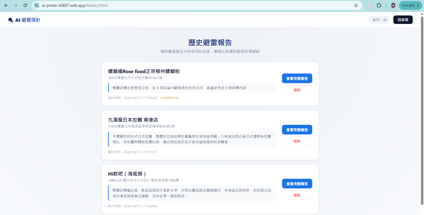Click the 歷史避雷報告 page heading
Viewport: 424px width, 215px height.
point(210,43)
